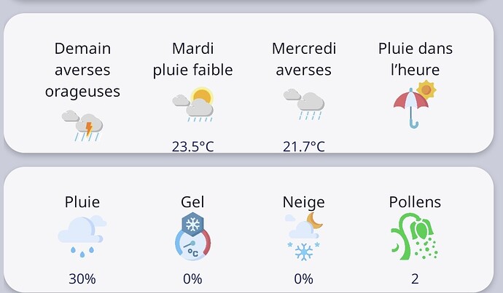Tap the Gel label
This screenshot has width=503, height=293.
tap(192, 202)
